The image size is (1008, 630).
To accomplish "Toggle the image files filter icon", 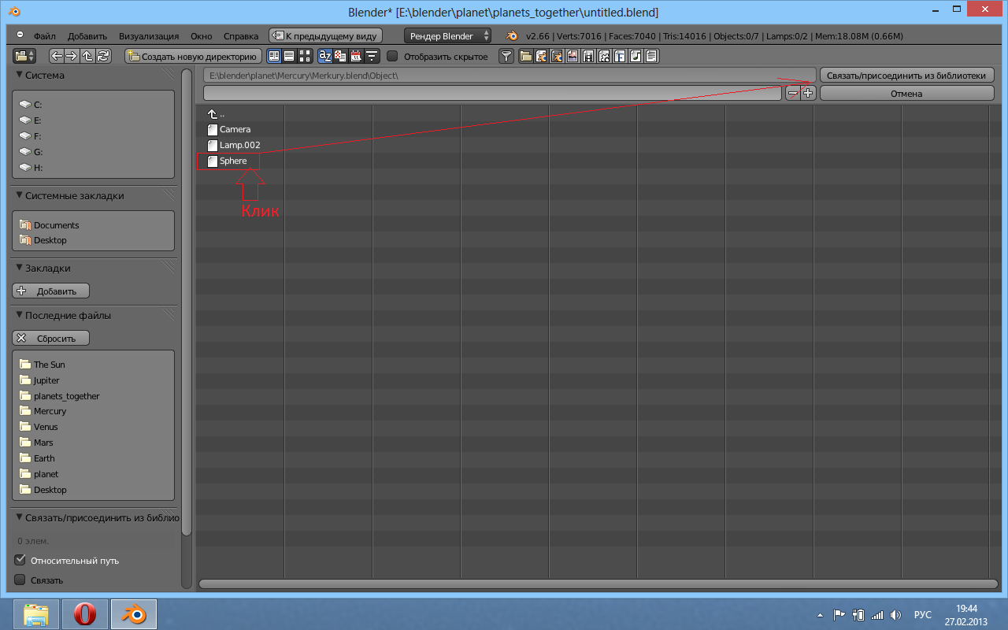I will pyautogui.click(x=573, y=56).
